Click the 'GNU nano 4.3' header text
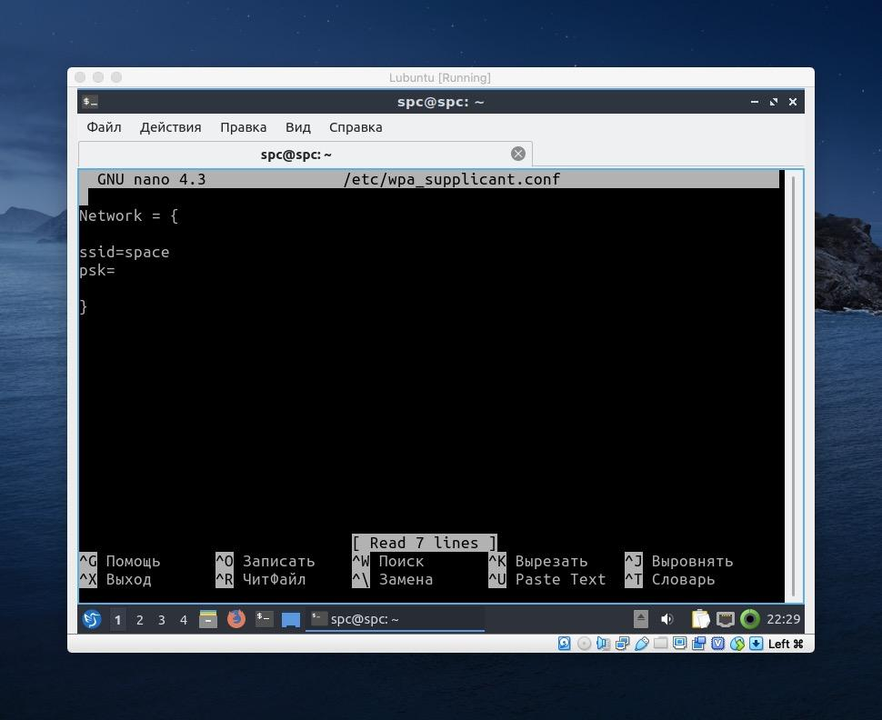Screen dimensions: 882x720 click(x=151, y=179)
